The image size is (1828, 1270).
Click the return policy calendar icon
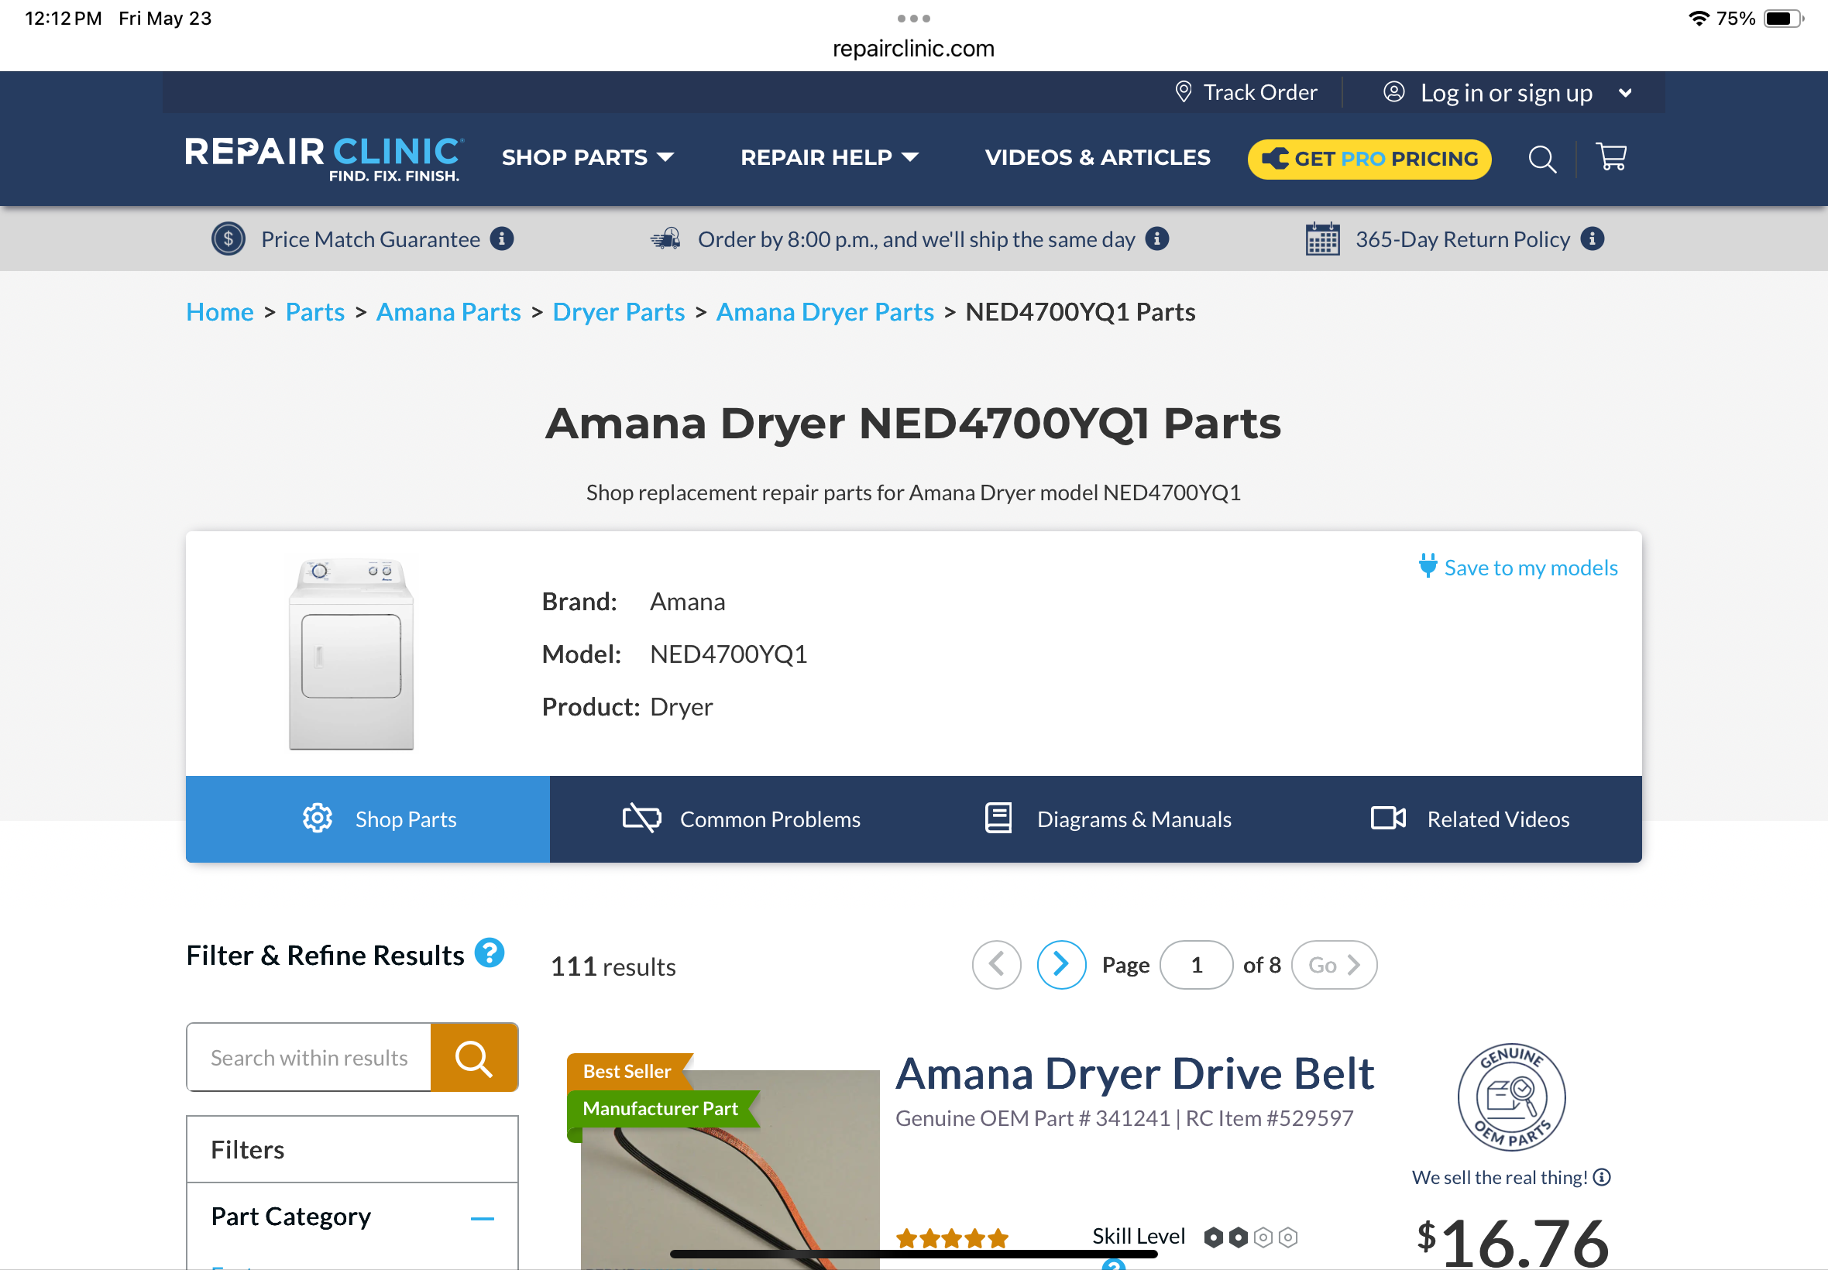pyautogui.click(x=1322, y=239)
